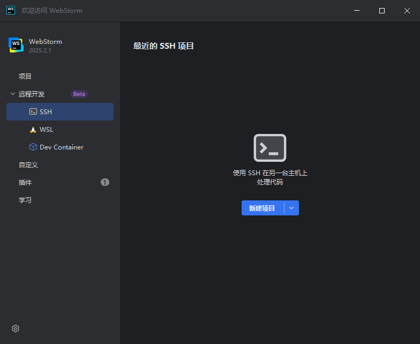Click the SSH terminal icon in sidebar
This screenshot has width=420, height=344.
click(x=33, y=112)
